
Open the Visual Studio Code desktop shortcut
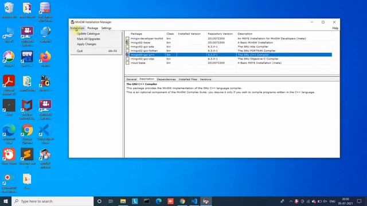point(45,133)
